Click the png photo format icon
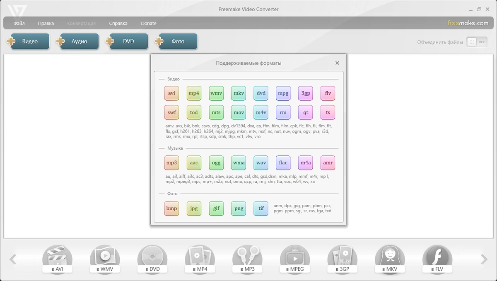This screenshot has height=281, width=497. pos(239,208)
